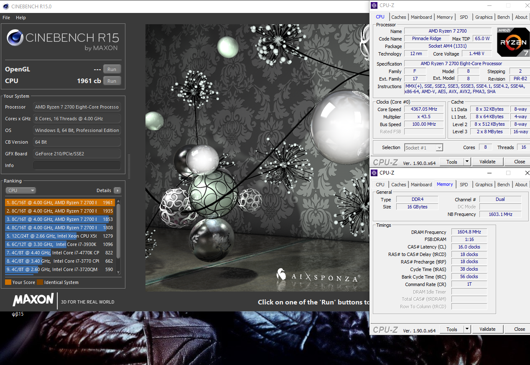Viewport: 530px width, 365px height.
Task: Select ranking row 1 with score 1961
Action: pos(60,203)
